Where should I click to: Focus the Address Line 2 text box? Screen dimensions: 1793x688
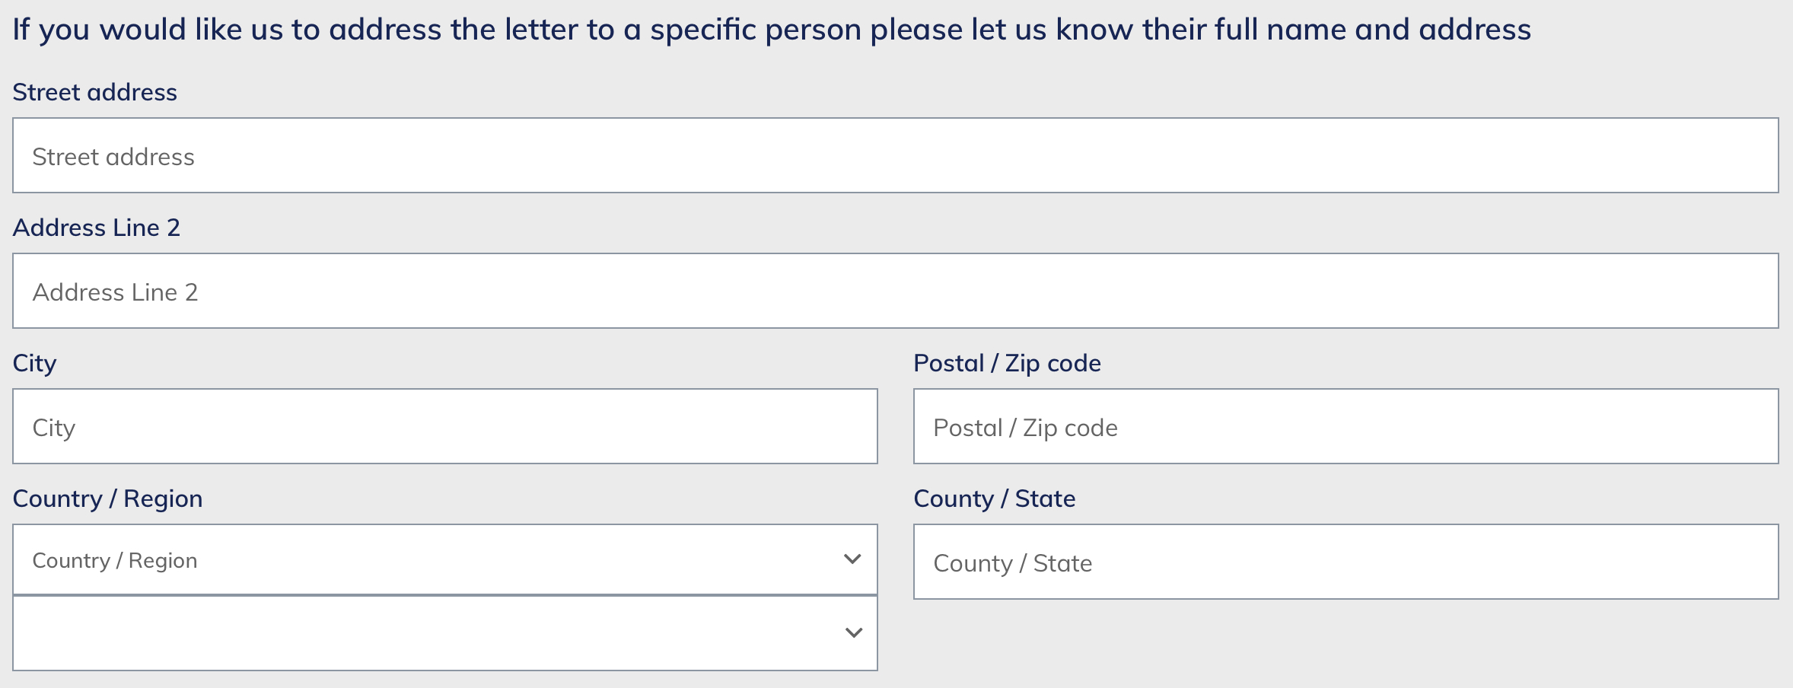coord(895,291)
